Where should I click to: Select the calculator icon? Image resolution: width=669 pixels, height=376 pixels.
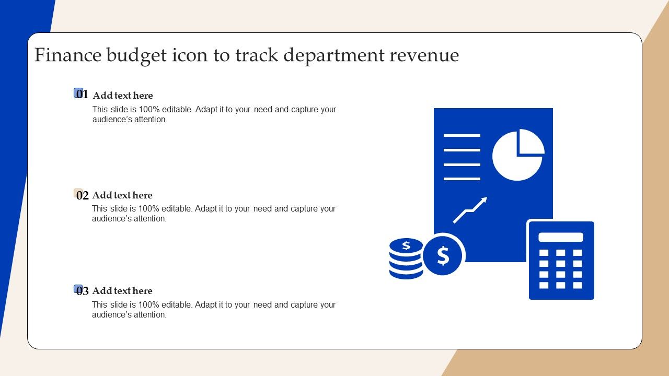coord(561,260)
